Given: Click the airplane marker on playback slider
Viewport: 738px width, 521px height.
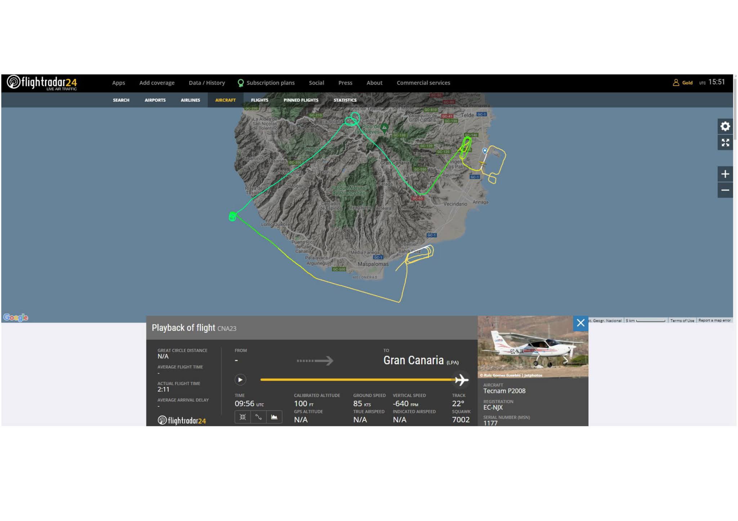Looking at the screenshot, I should click(x=461, y=380).
